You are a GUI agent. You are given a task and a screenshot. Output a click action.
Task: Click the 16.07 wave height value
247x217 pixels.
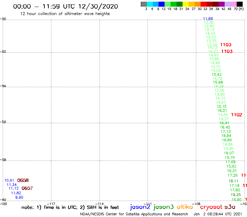click(229, 153)
